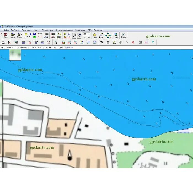Click the UTM 37V coordinate text
This screenshot has height=193, width=193.
37,47
